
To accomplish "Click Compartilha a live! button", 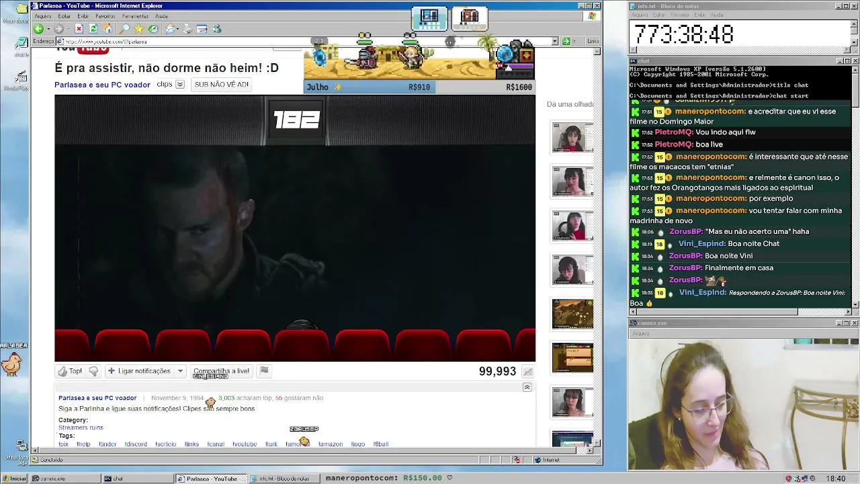I will point(221,371).
